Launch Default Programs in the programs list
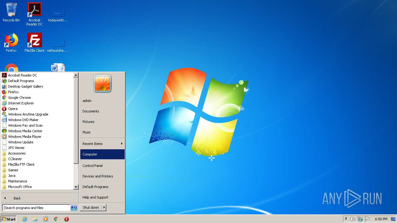Screen dimensions: 397x223 (x=37, y=81)
